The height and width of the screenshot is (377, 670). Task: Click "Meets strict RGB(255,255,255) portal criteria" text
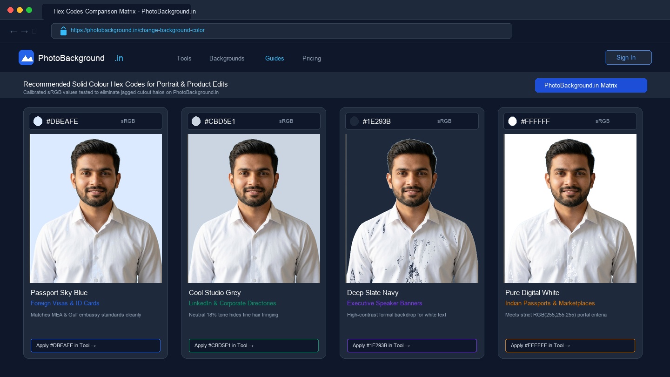point(556,315)
